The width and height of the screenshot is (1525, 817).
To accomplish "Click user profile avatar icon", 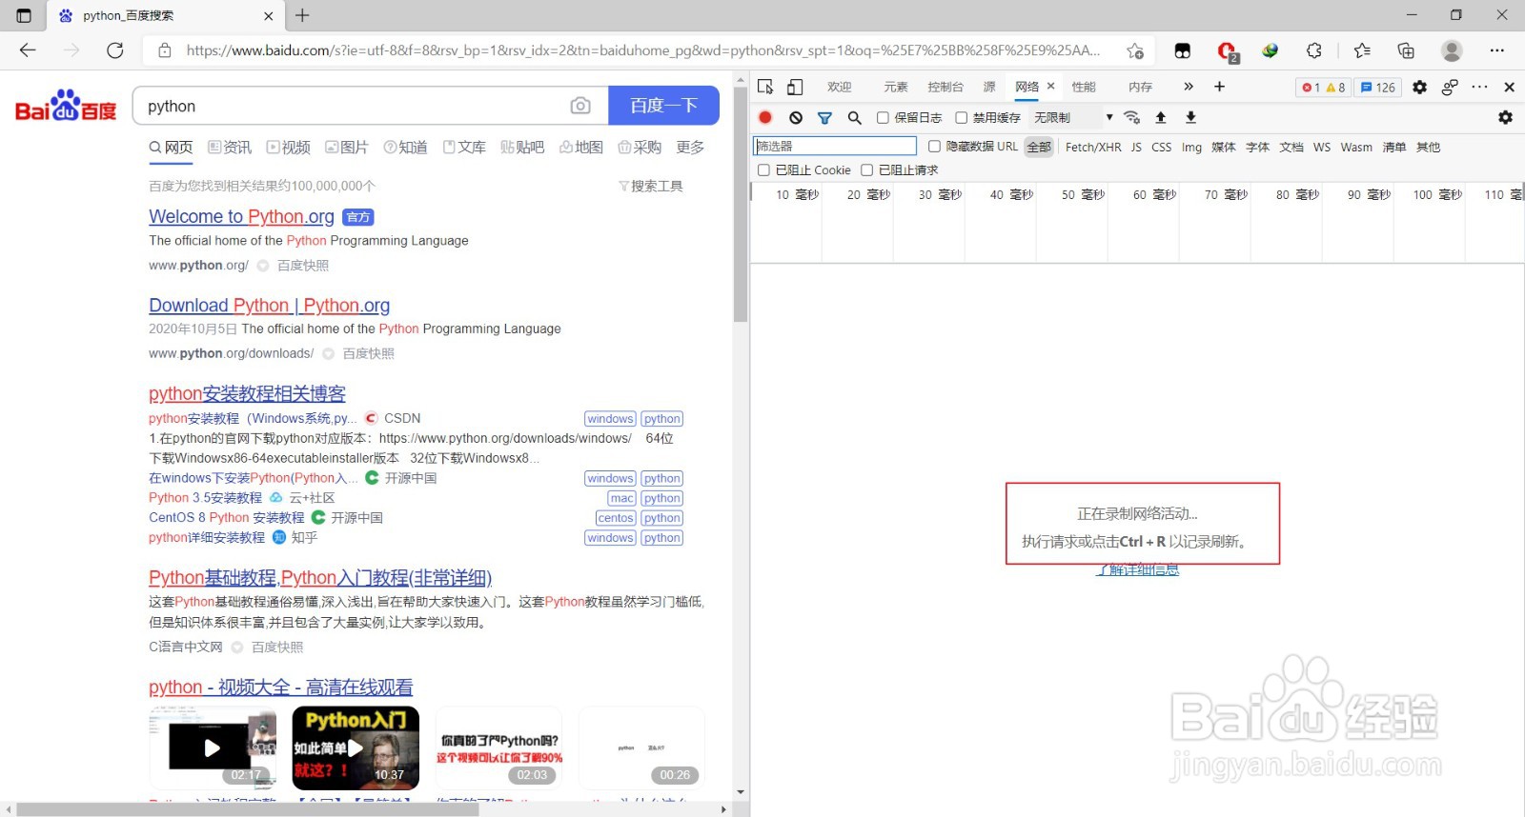I will tap(1452, 50).
